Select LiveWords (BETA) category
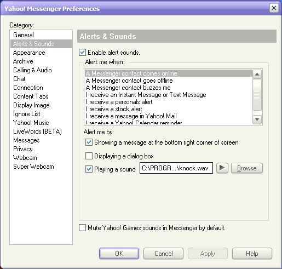 [41, 131]
